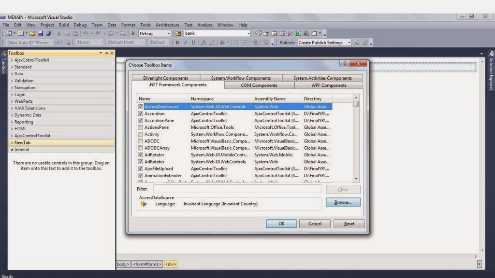495x278 pixels.
Task: Switch to the Silverlight Components tab
Action: click(x=166, y=78)
